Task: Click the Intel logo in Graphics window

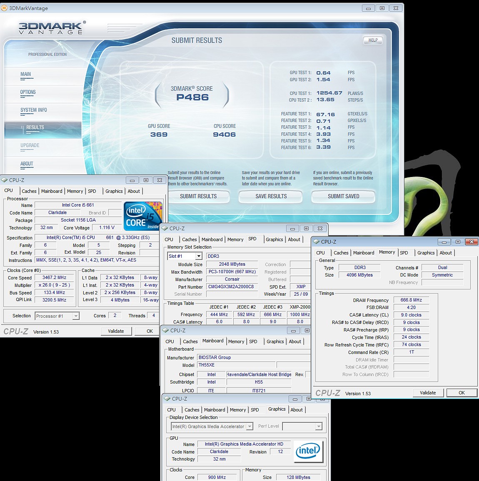Action: 308,451
